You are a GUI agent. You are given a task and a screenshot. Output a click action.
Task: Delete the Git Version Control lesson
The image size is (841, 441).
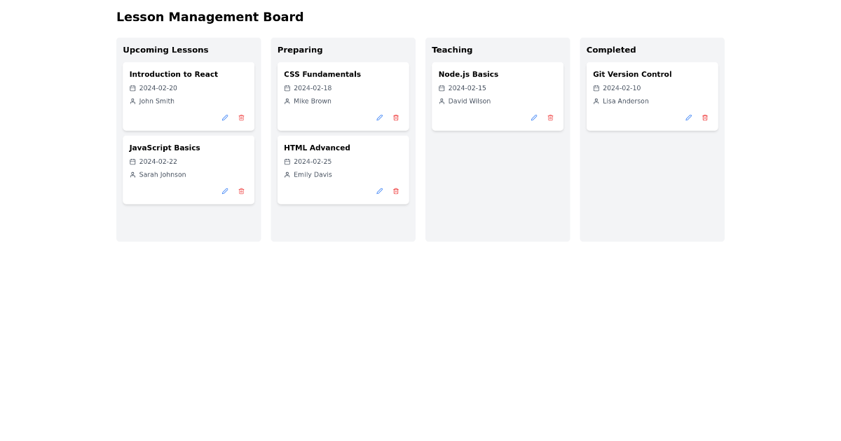point(704,118)
